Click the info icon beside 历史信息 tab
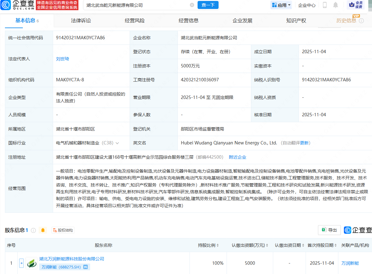 coord(361,21)
